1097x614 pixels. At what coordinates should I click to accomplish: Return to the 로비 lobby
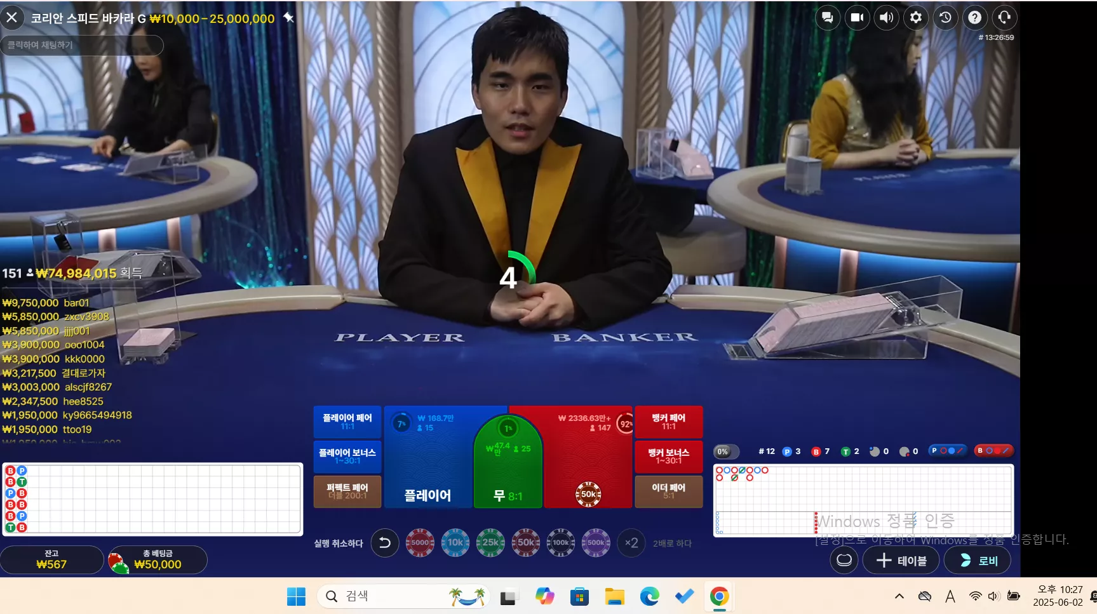(x=978, y=560)
